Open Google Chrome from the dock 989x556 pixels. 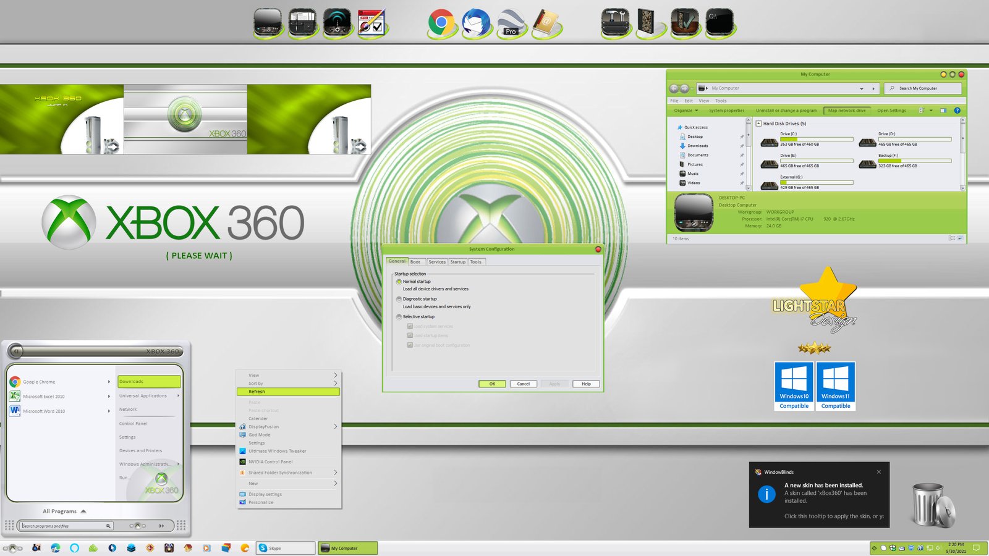click(x=441, y=23)
